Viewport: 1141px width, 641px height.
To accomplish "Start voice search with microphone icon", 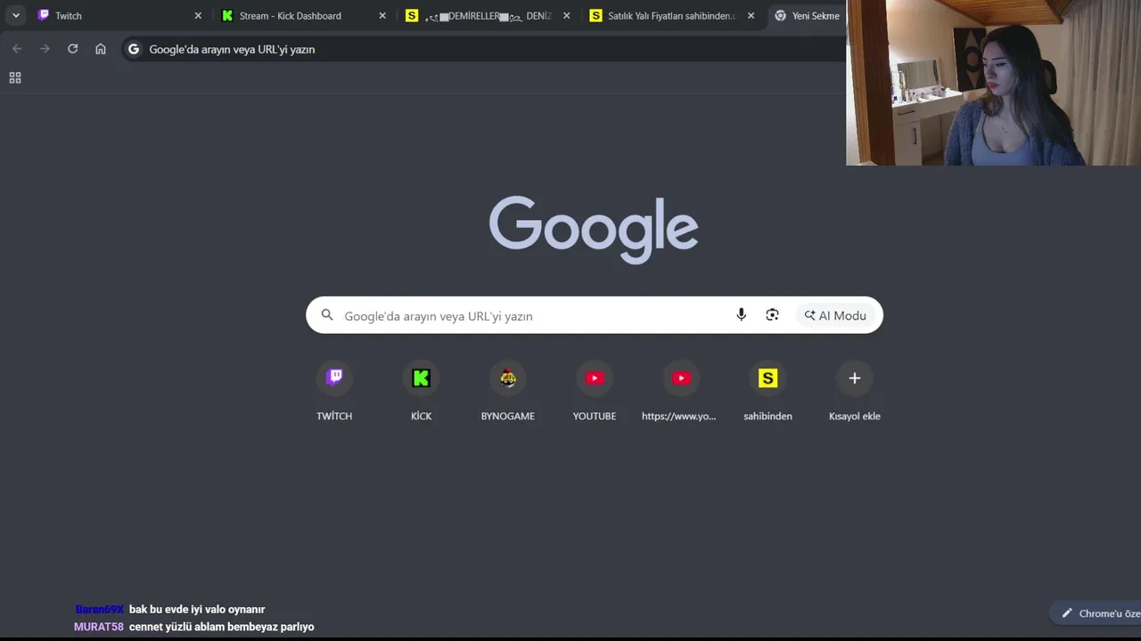I will pos(741,315).
